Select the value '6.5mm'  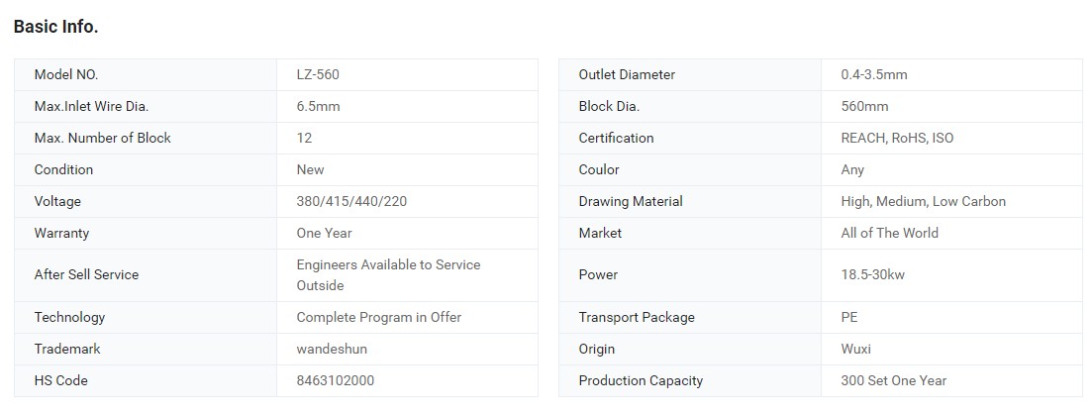pos(318,107)
